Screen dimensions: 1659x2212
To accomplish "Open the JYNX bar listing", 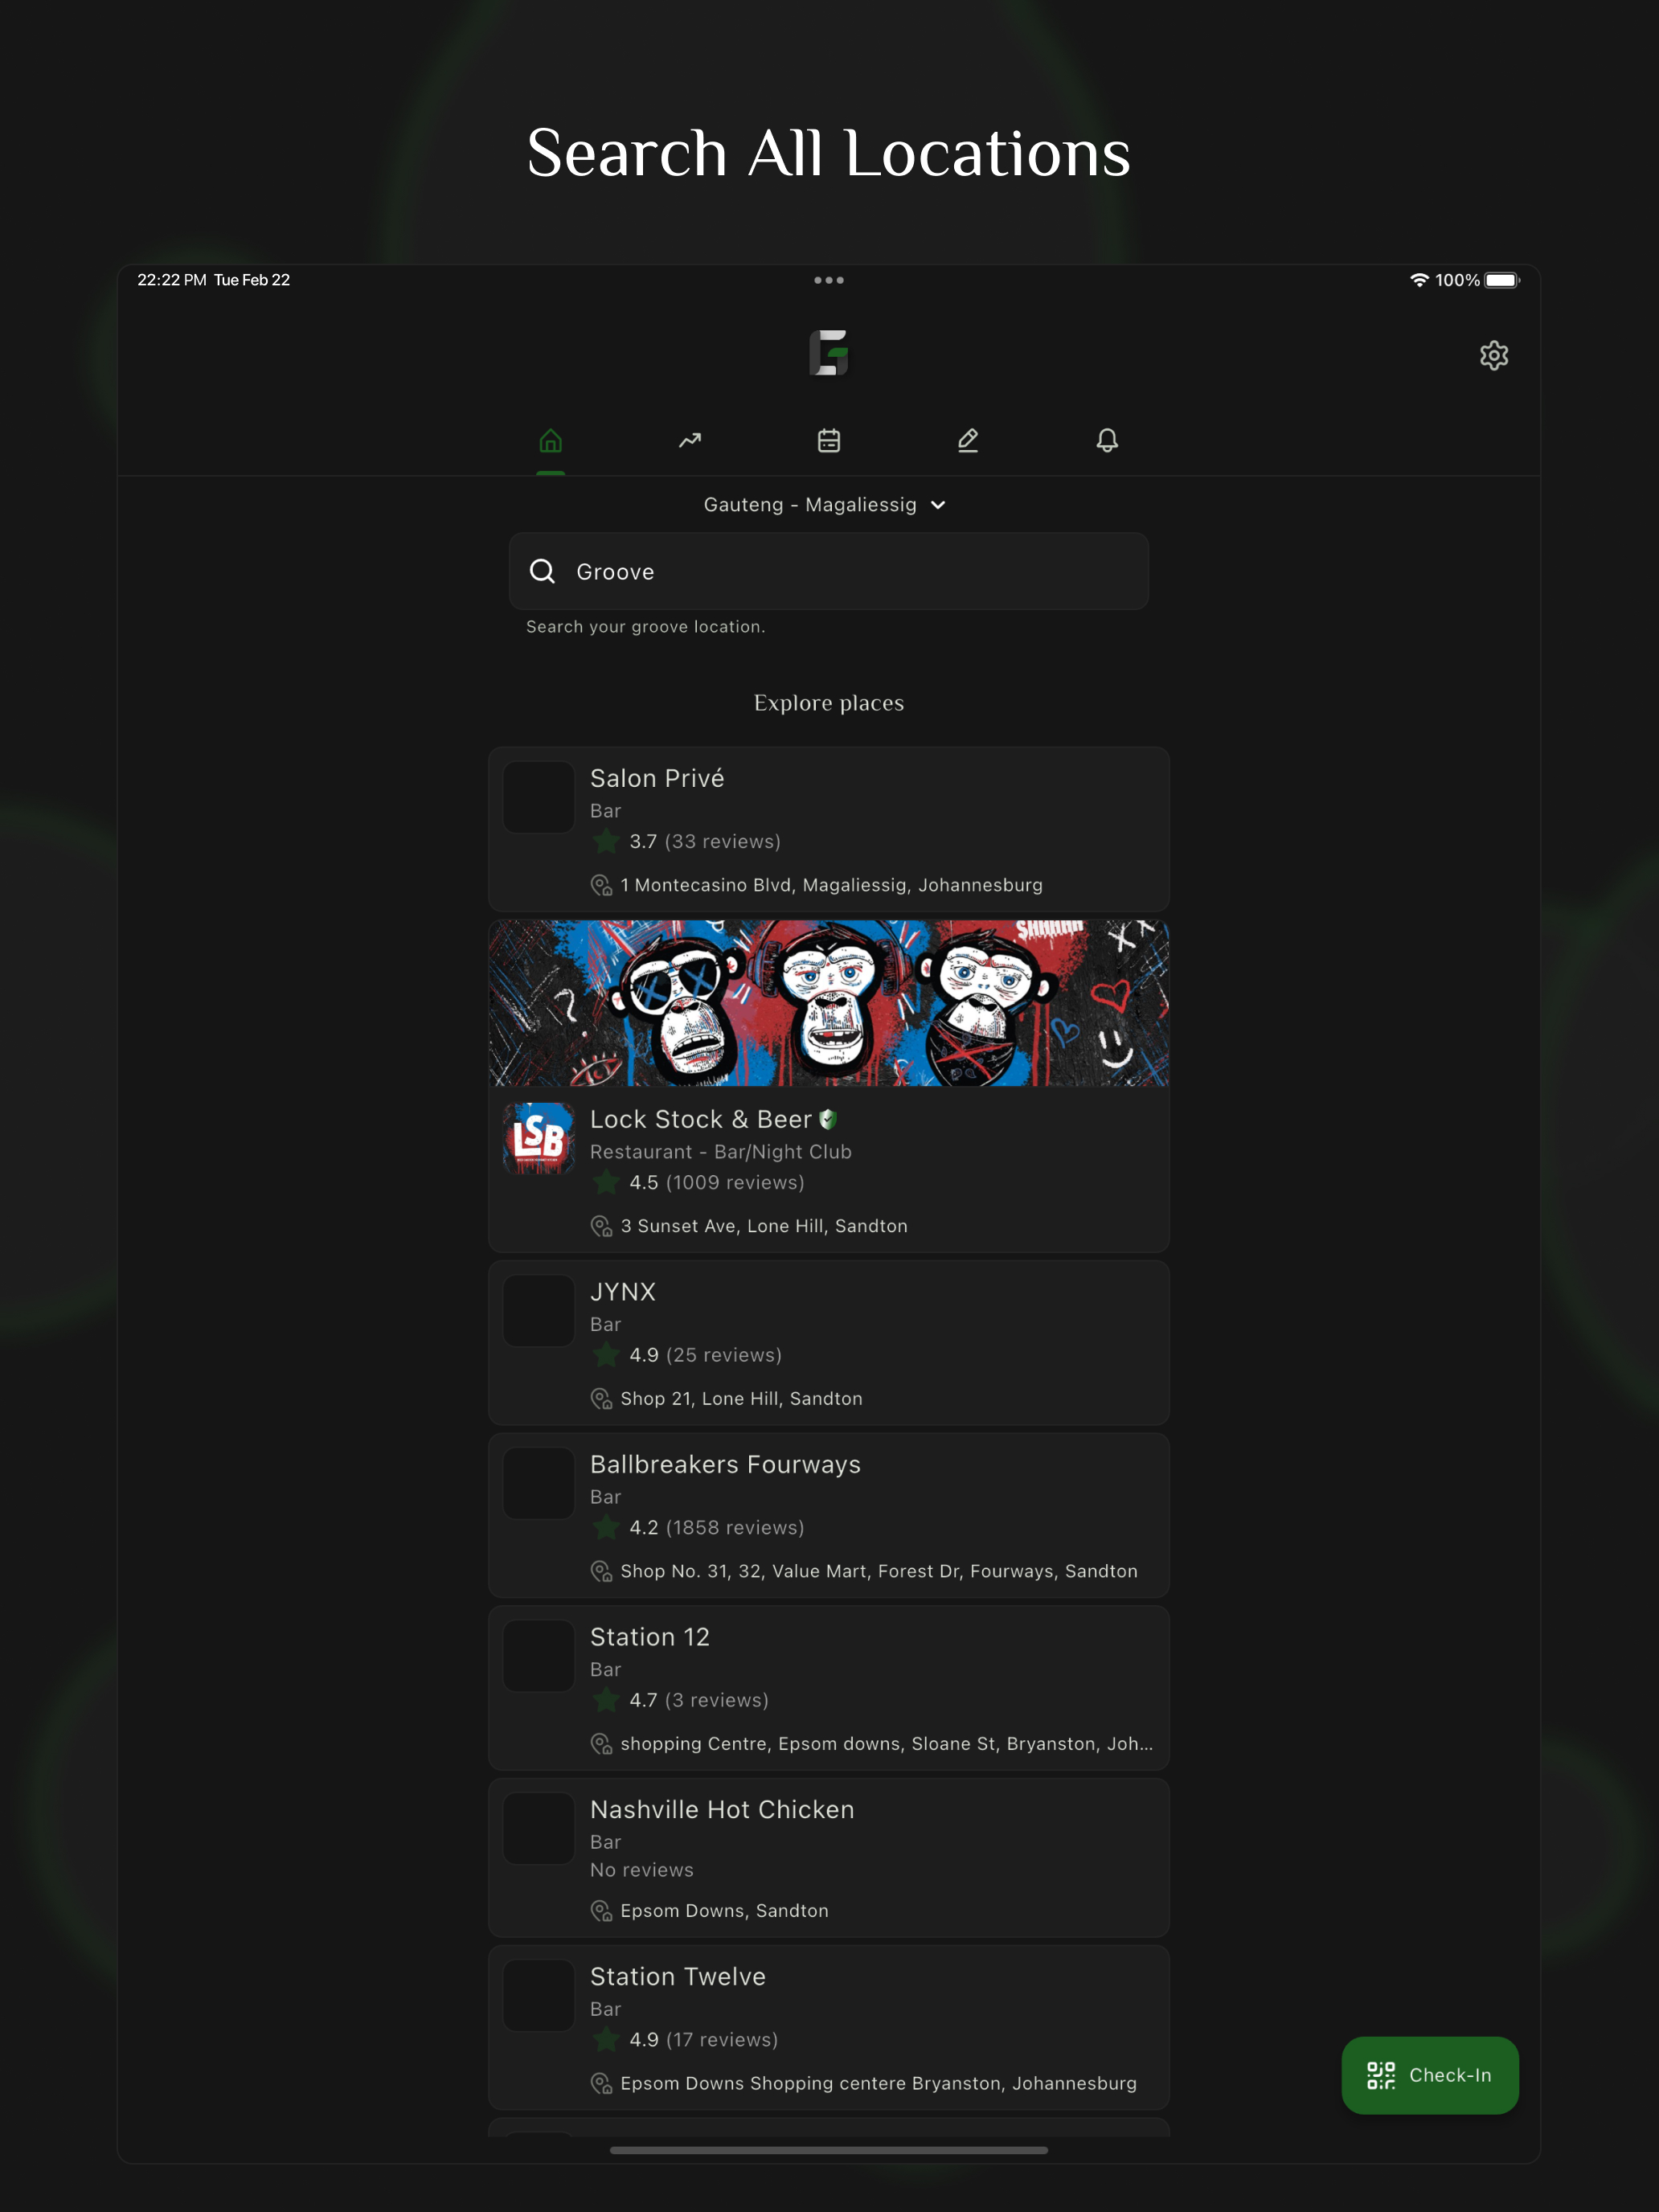I will [x=829, y=1343].
